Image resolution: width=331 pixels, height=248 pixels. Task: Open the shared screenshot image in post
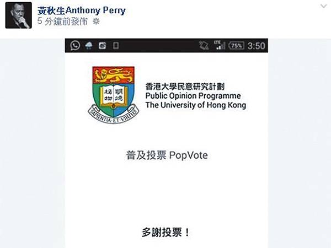pos(167,143)
